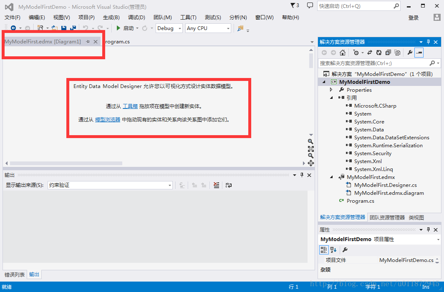Viewport: 444px width, 292px height.
Task: Open Solution Explorer window position dropdown arrow
Action: point(421,42)
